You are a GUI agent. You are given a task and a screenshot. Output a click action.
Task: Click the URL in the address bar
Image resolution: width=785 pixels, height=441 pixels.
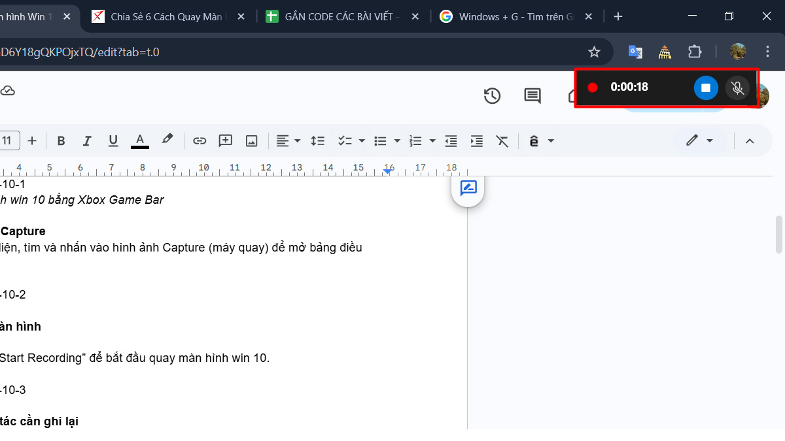click(80, 52)
